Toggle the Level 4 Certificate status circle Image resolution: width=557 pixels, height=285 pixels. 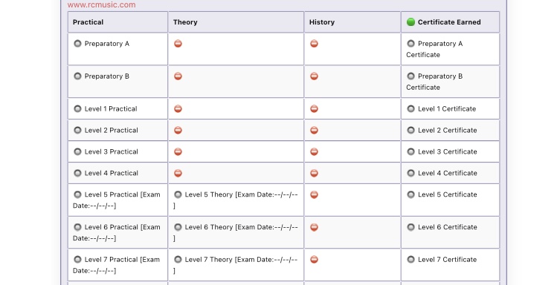(410, 173)
